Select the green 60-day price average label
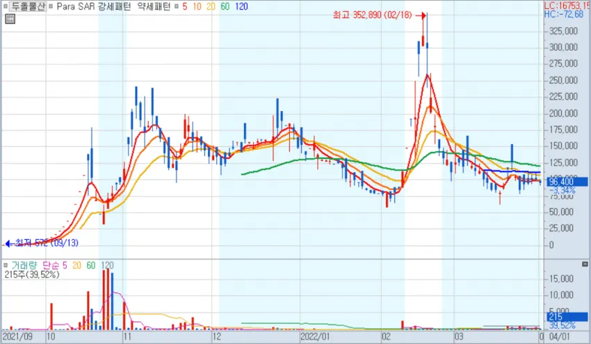The height and width of the screenshot is (344, 591). click(225, 6)
